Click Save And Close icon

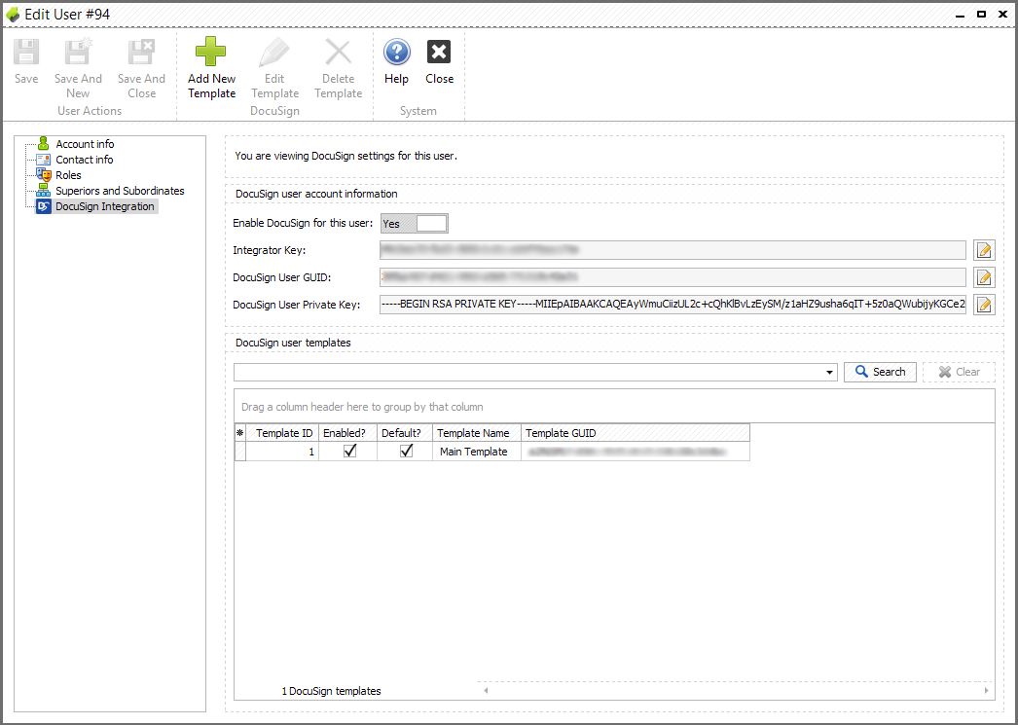click(141, 53)
